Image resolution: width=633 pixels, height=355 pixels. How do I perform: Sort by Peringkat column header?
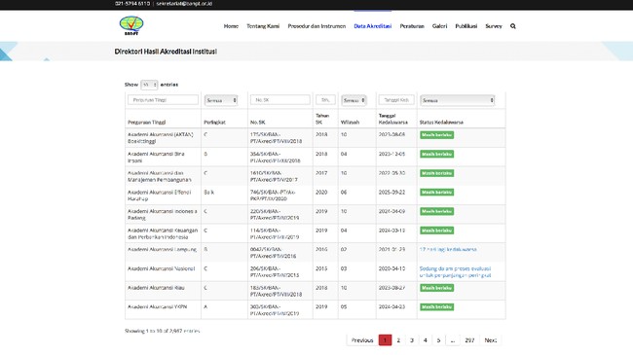click(215, 123)
